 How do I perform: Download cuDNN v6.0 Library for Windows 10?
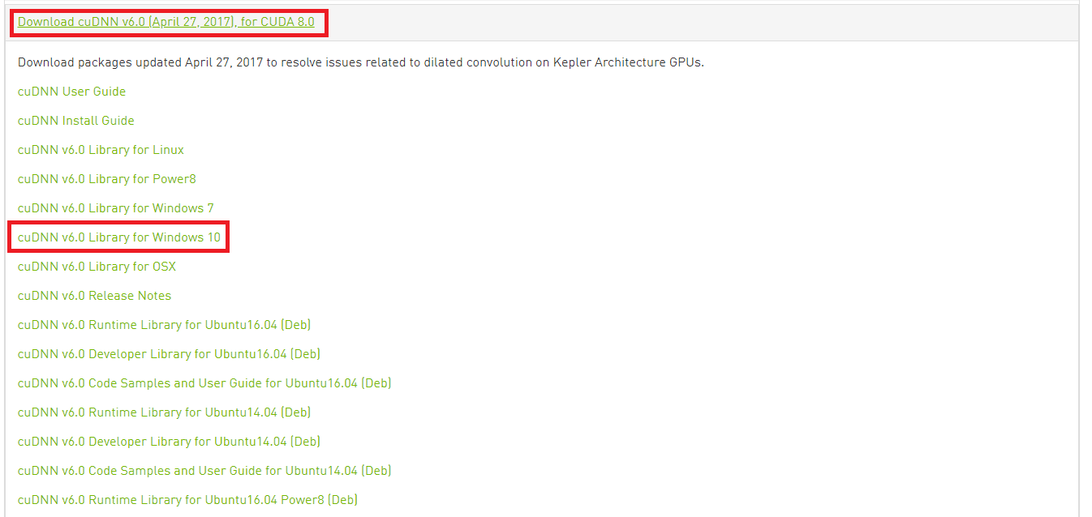point(119,237)
